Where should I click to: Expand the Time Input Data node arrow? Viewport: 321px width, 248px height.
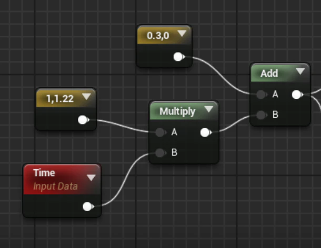coord(91,178)
